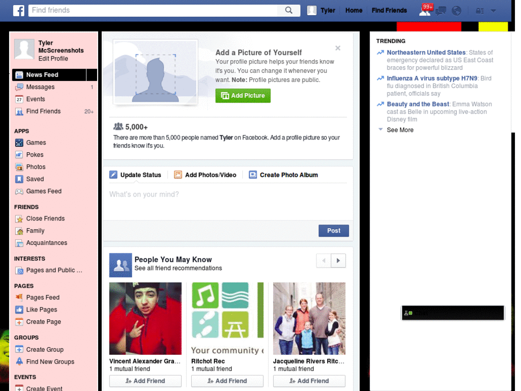Viewport: 521px width, 391px height.
Task: Click the Like Pages thumbs-up icon
Action: [x=19, y=310]
